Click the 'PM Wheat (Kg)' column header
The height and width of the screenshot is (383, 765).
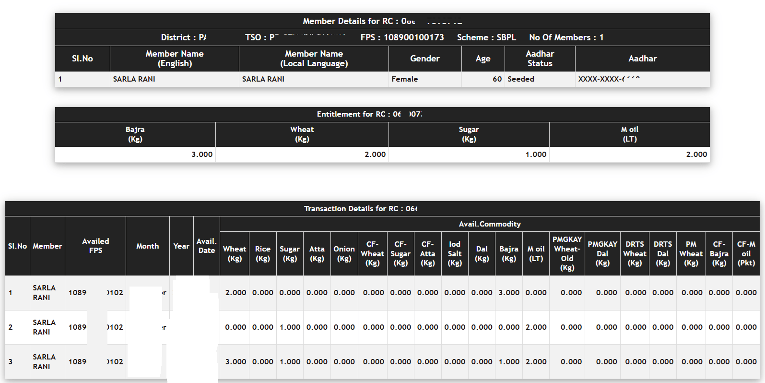pos(691,254)
